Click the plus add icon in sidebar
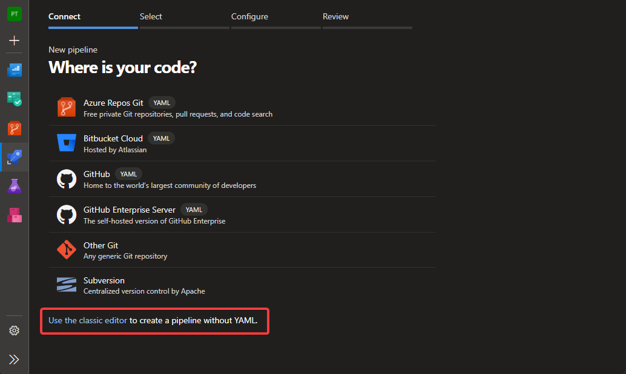Screen dimensions: 626x374 15,40
